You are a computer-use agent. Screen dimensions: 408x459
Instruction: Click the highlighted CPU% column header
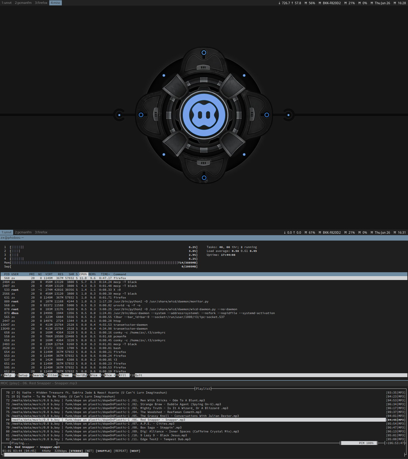[x=83, y=274]
